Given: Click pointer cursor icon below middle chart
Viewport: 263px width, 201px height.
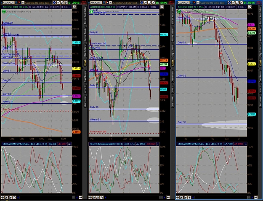Looking at the screenshot, I should [x=102, y=197].
